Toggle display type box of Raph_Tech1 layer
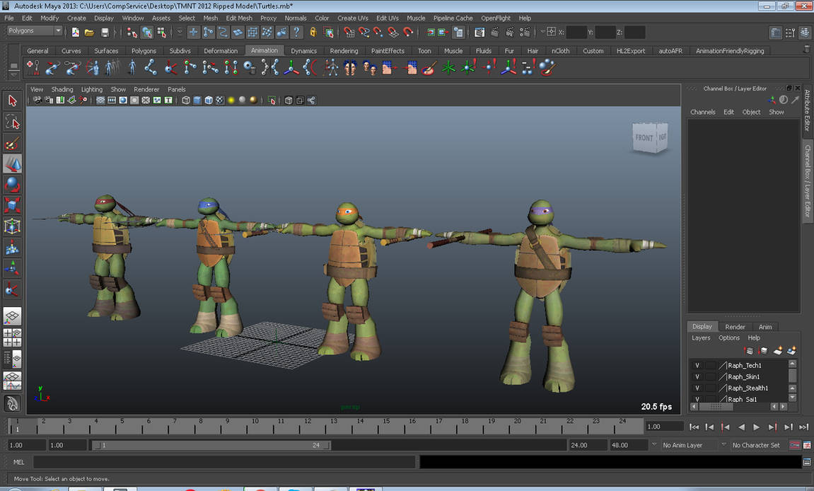This screenshot has width=814, height=491. tap(710, 365)
